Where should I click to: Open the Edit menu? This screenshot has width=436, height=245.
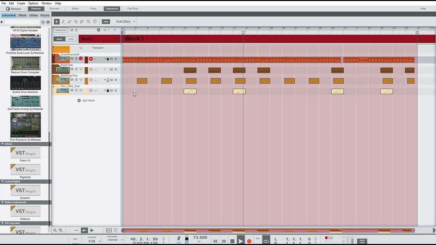coord(12,3)
